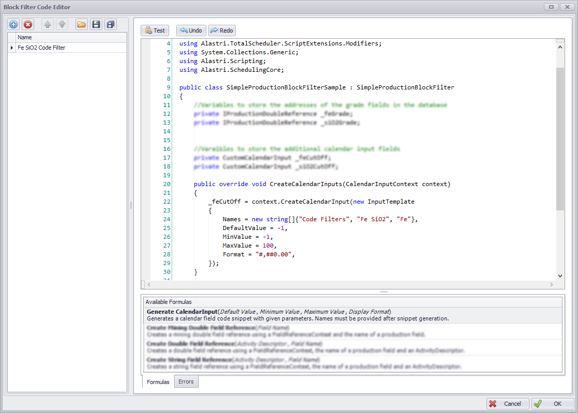The width and height of the screenshot is (578, 413).
Task: Open a file with the folder icon
Action: (x=81, y=24)
